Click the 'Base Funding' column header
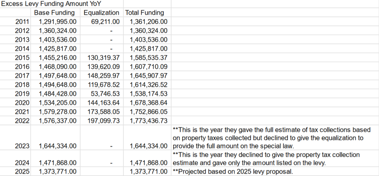379x176 pixels. click(x=54, y=13)
